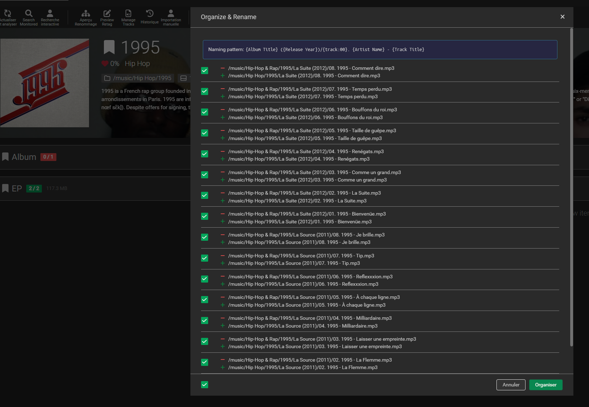The width and height of the screenshot is (589, 407).
Task: Click the bookmark toggle beside the Album section
Action: coord(5,156)
